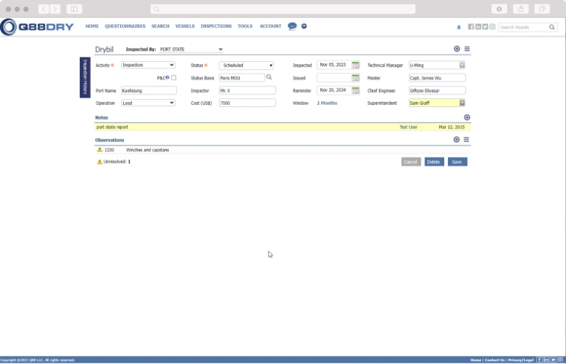566x364 pixels.
Task: Click footer Privacy/Legal link
Action: coord(520,360)
